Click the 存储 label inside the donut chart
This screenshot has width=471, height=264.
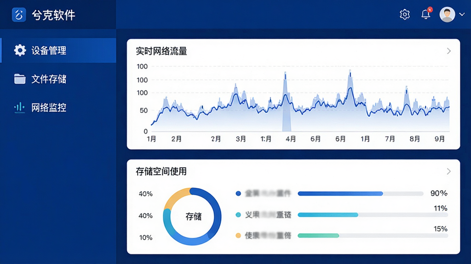[x=194, y=216]
